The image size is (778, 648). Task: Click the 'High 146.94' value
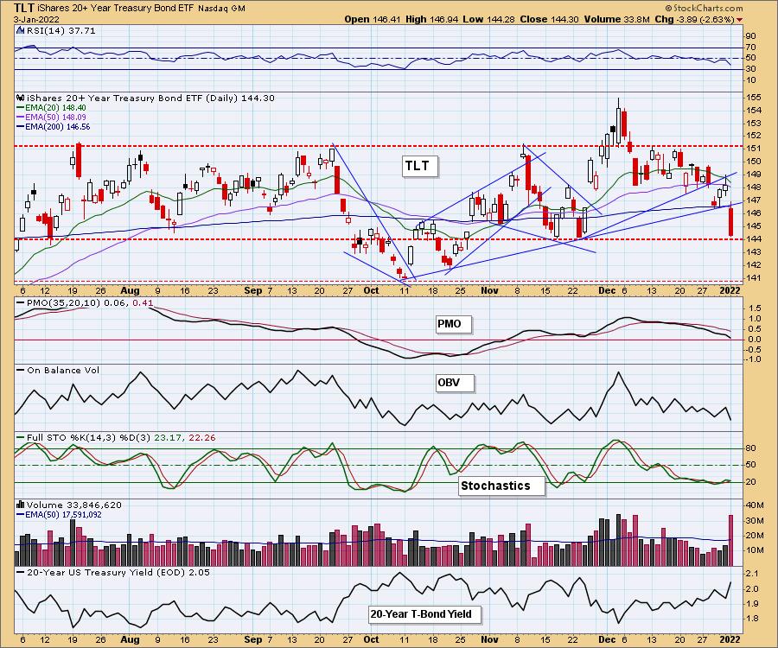tap(434, 19)
